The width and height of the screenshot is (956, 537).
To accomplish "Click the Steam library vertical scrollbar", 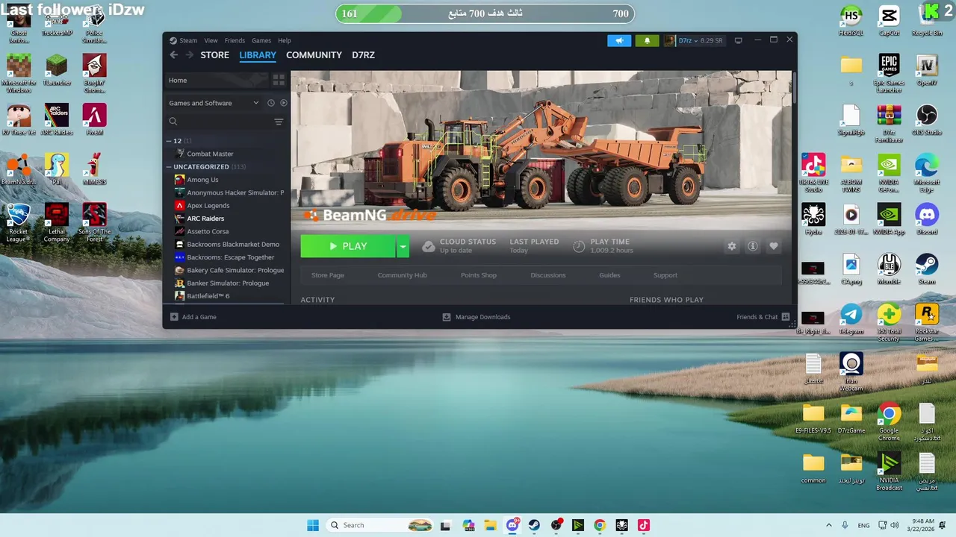I will click(794, 88).
